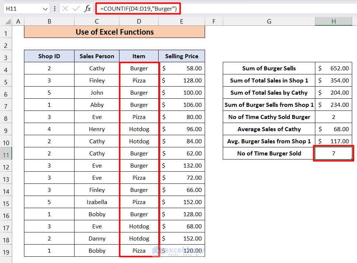
Task: Click the Enter checkmark formula icon
Action: [76, 9]
